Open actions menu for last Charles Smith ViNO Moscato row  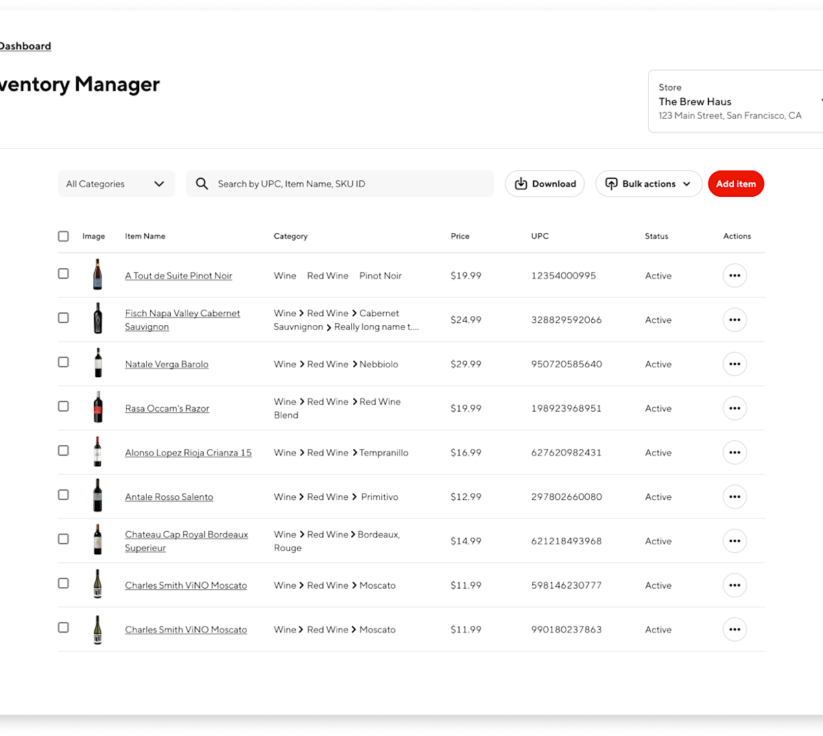pyautogui.click(x=735, y=629)
